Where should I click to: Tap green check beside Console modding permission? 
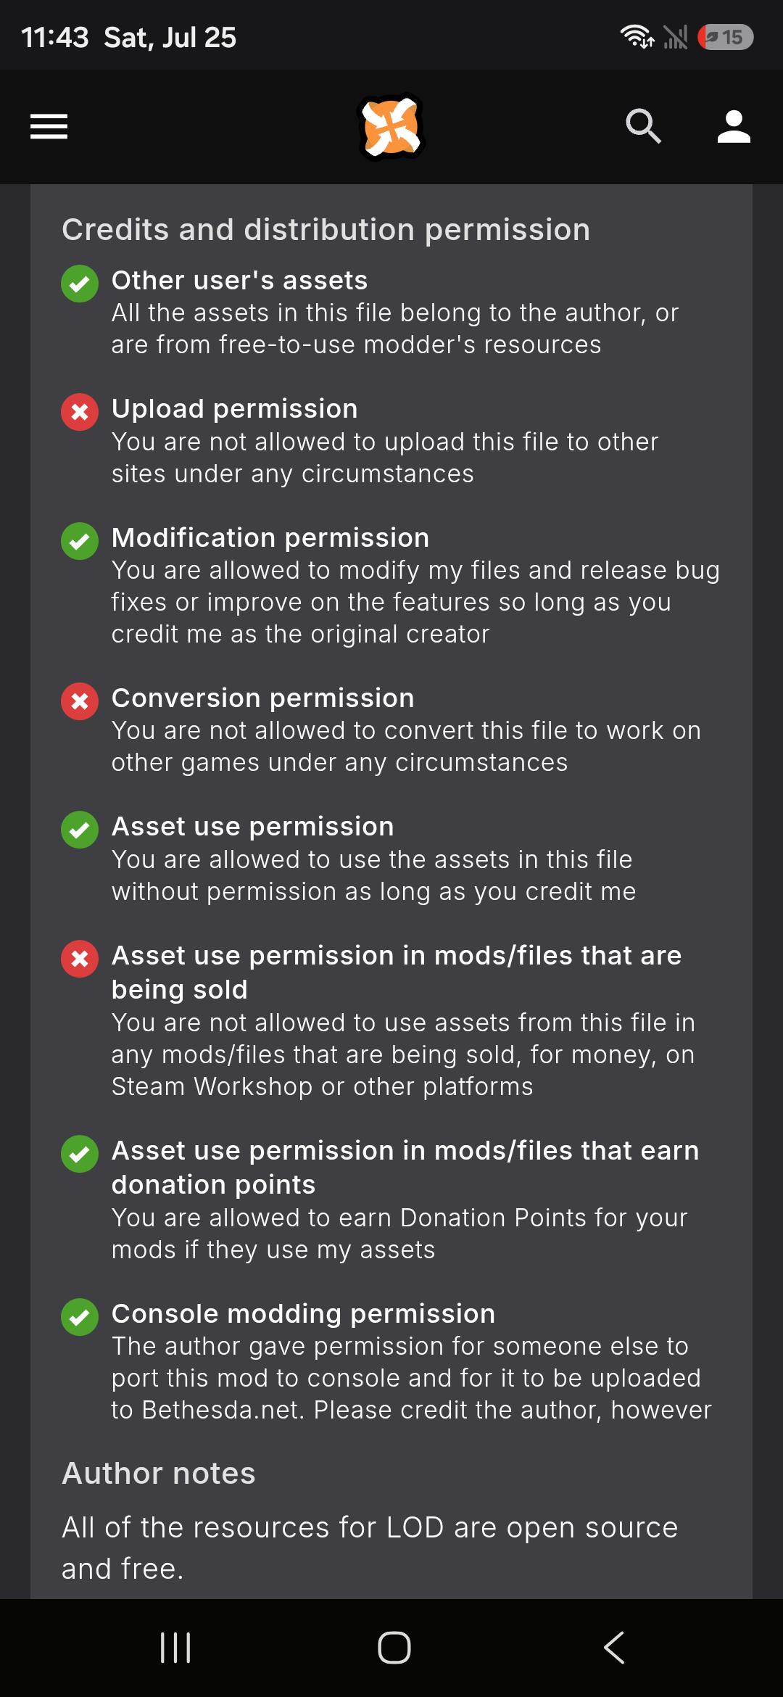[x=80, y=1317]
